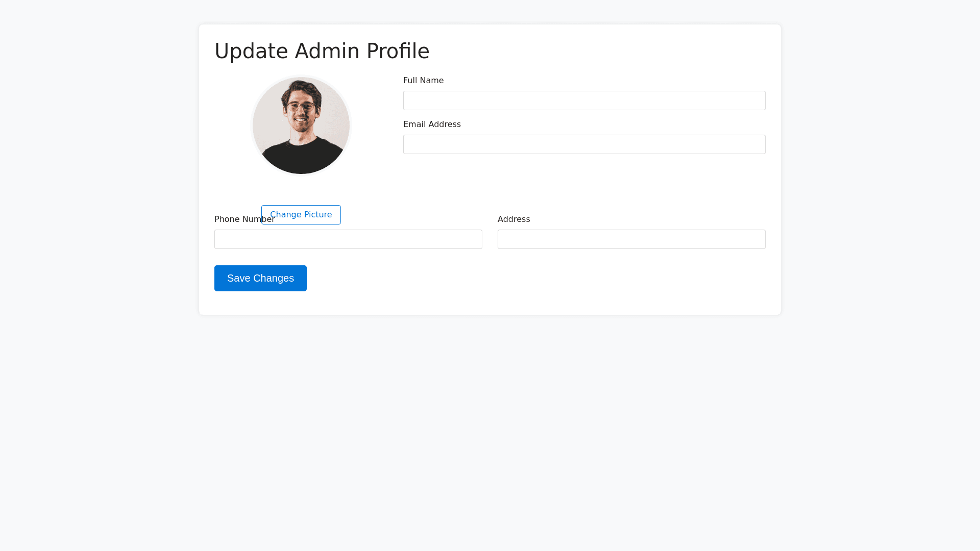Click the Email Address label
Screen dimensions: 980x551
click(x=432, y=124)
